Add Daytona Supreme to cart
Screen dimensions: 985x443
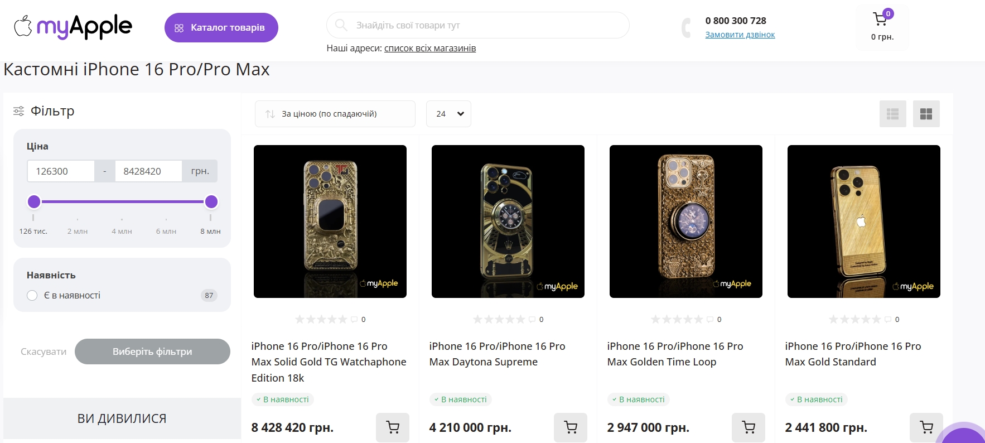pos(570,427)
